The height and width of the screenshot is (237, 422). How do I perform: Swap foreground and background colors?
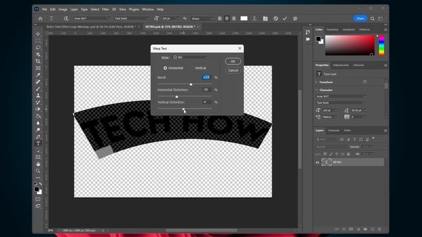(40, 184)
